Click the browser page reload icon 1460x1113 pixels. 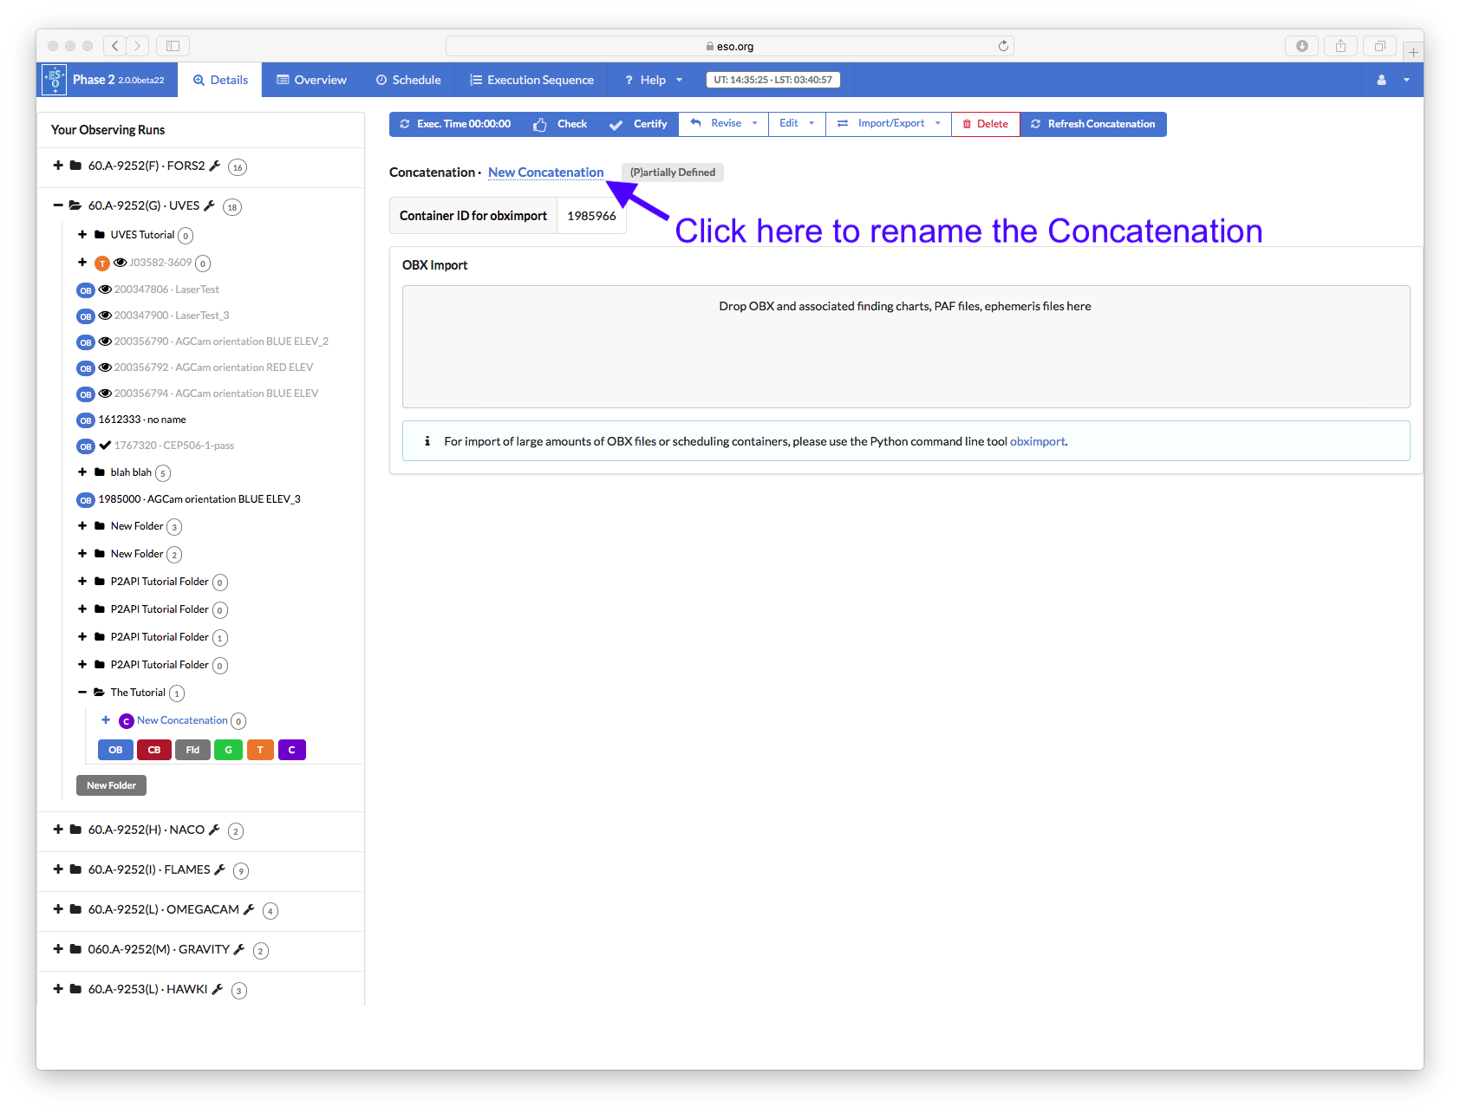click(1003, 46)
